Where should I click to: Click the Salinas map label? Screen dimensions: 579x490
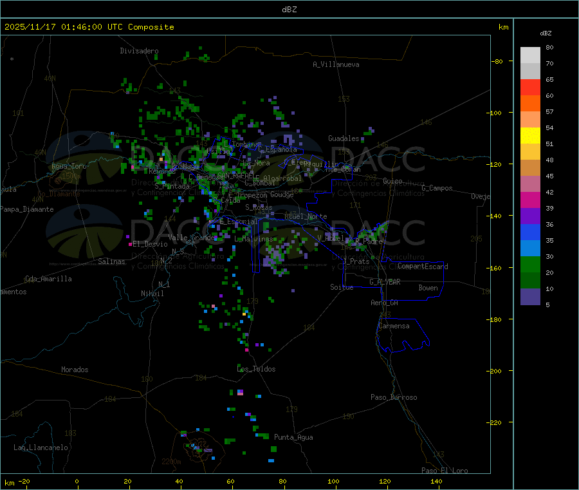pyautogui.click(x=111, y=261)
